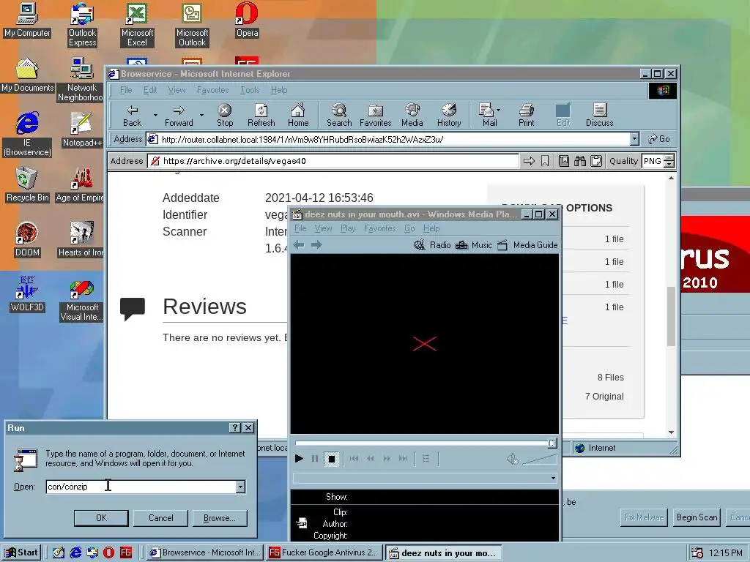The image size is (750, 562).
Task: Pause playback in Windows Media Player
Action: click(x=315, y=459)
